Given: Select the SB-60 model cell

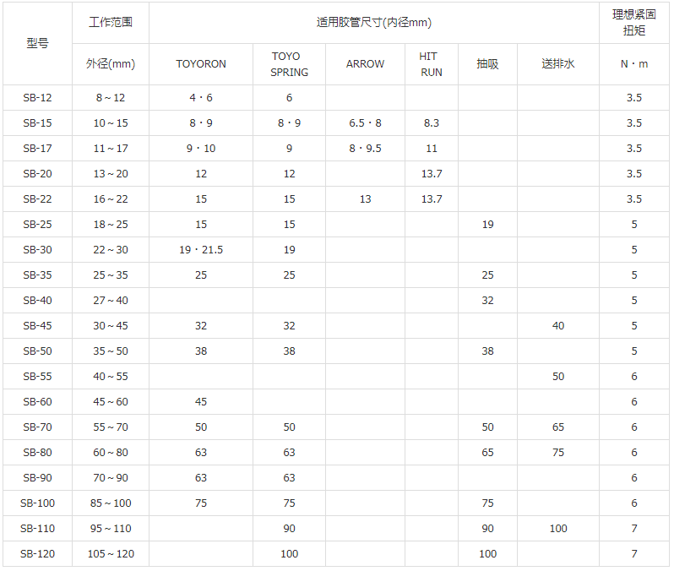Looking at the screenshot, I should [x=37, y=402].
